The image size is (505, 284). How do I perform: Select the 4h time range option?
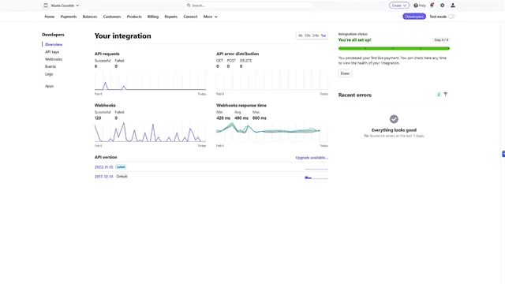click(300, 35)
